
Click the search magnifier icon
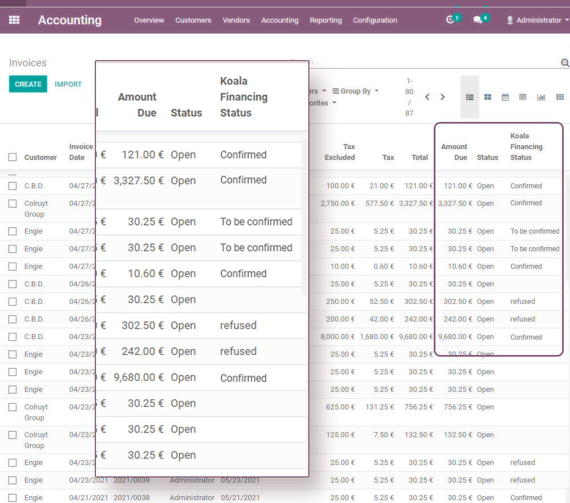(565, 63)
